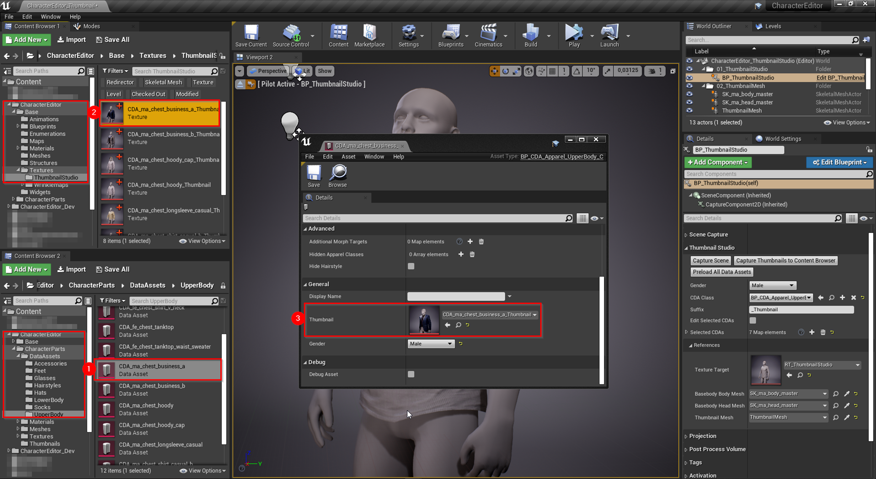Toggle 01_ThumbnailStudio folder visibility

pyautogui.click(x=689, y=69)
